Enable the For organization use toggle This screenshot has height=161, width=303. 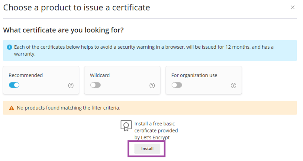tap(177, 85)
